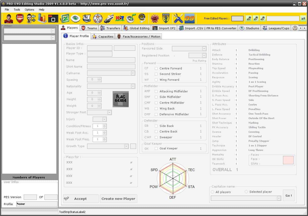Open the stadium toolbar icon
The image size is (308, 216).
click(75, 18)
